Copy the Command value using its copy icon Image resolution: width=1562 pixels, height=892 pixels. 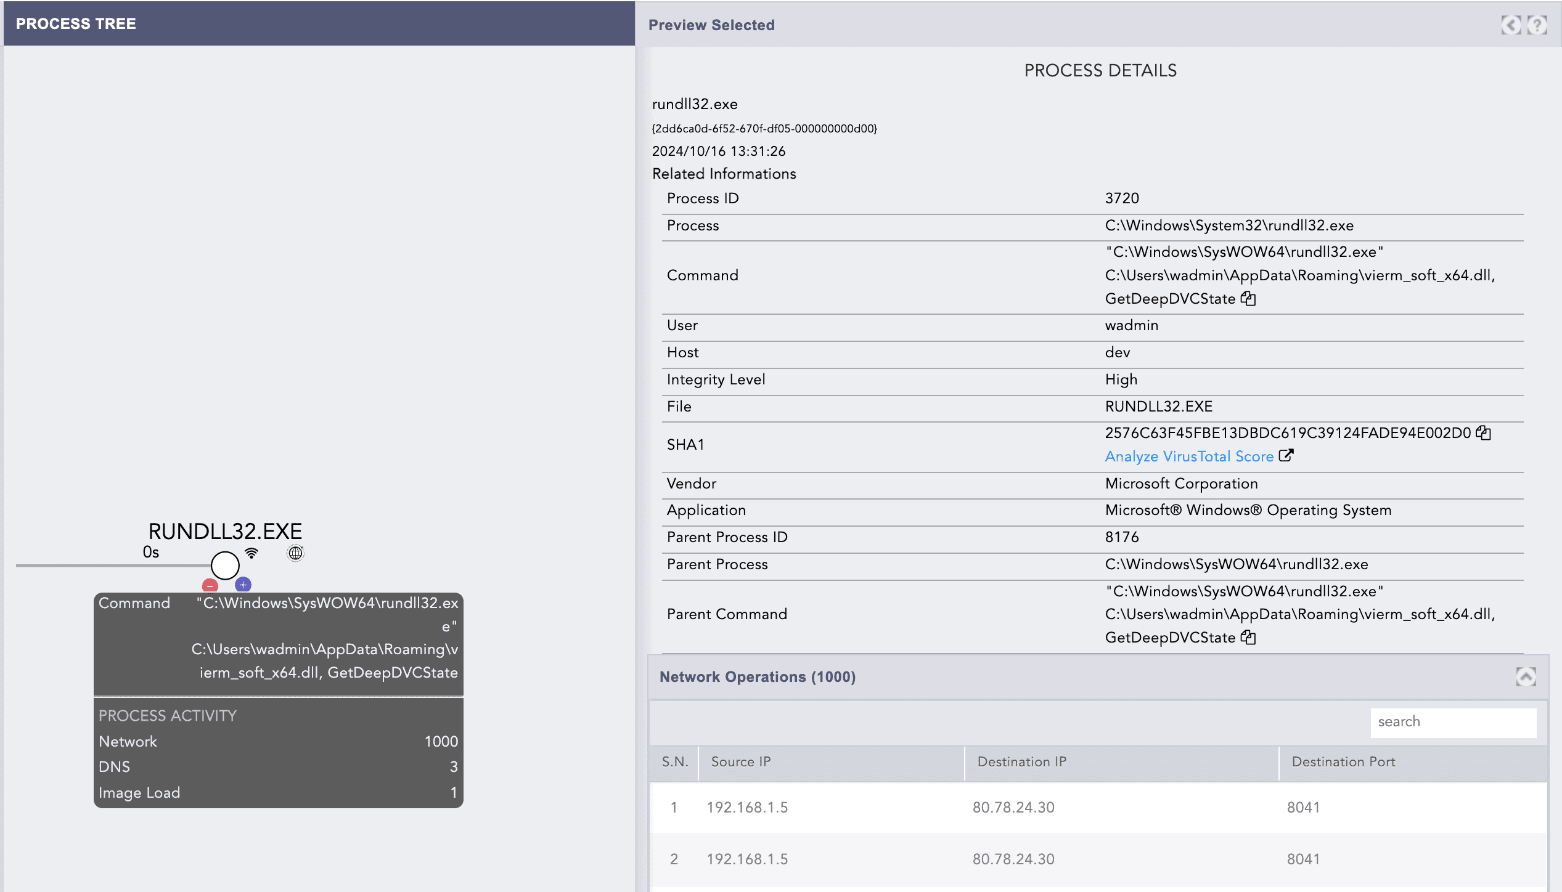click(x=1248, y=299)
